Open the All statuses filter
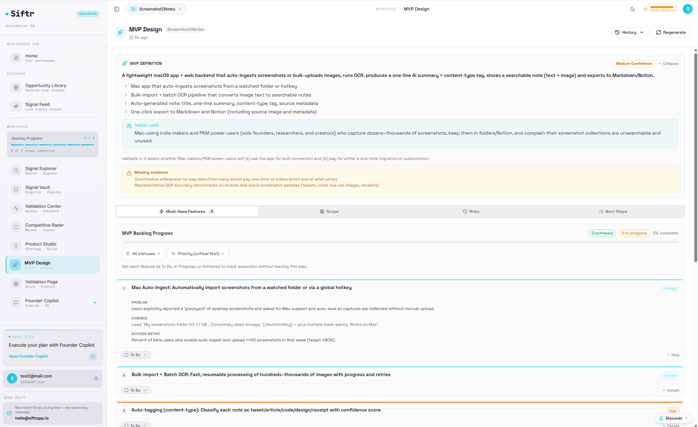698x427 pixels. pyautogui.click(x=143, y=254)
